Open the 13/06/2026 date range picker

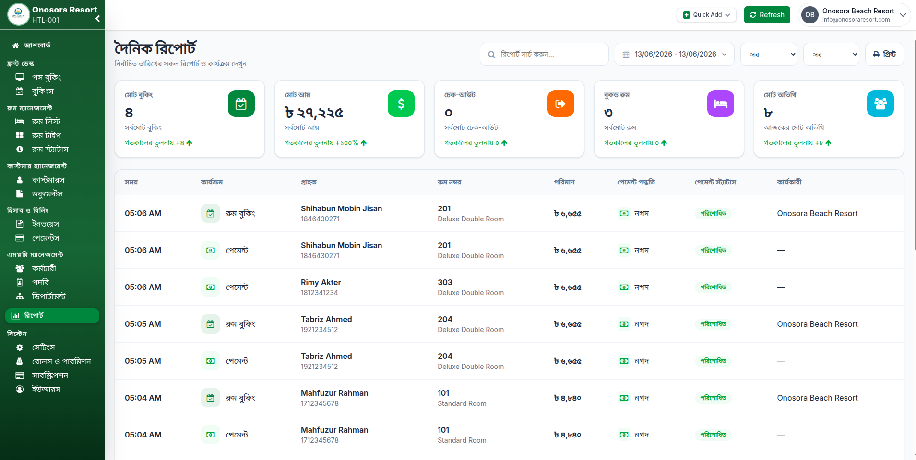(x=675, y=54)
